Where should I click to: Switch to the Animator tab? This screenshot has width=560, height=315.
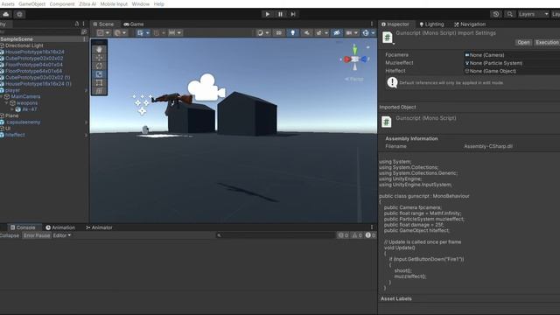pyautogui.click(x=99, y=227)
